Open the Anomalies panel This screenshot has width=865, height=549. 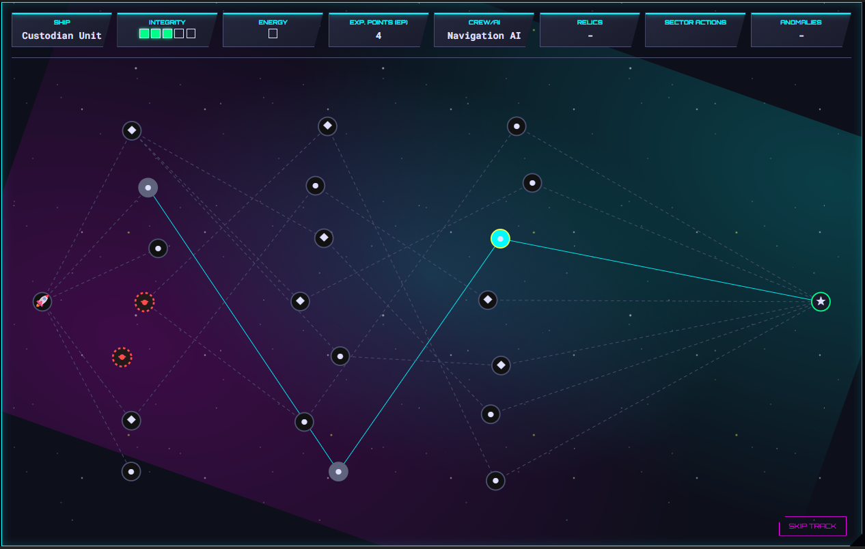click(801, 30)
